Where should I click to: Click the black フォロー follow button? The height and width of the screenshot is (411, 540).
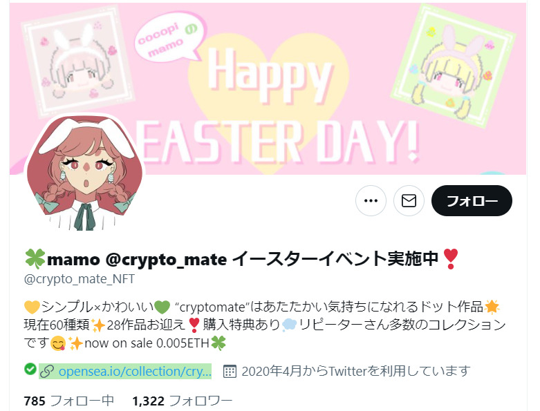coord(472,200)
